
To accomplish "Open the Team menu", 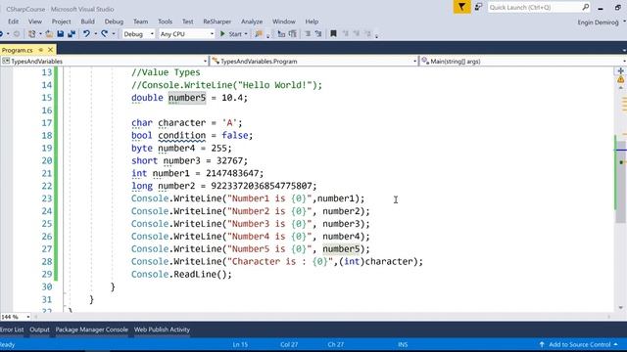I will pos(140,22).
